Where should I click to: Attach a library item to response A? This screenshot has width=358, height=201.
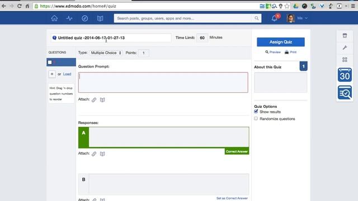point(102,154)
